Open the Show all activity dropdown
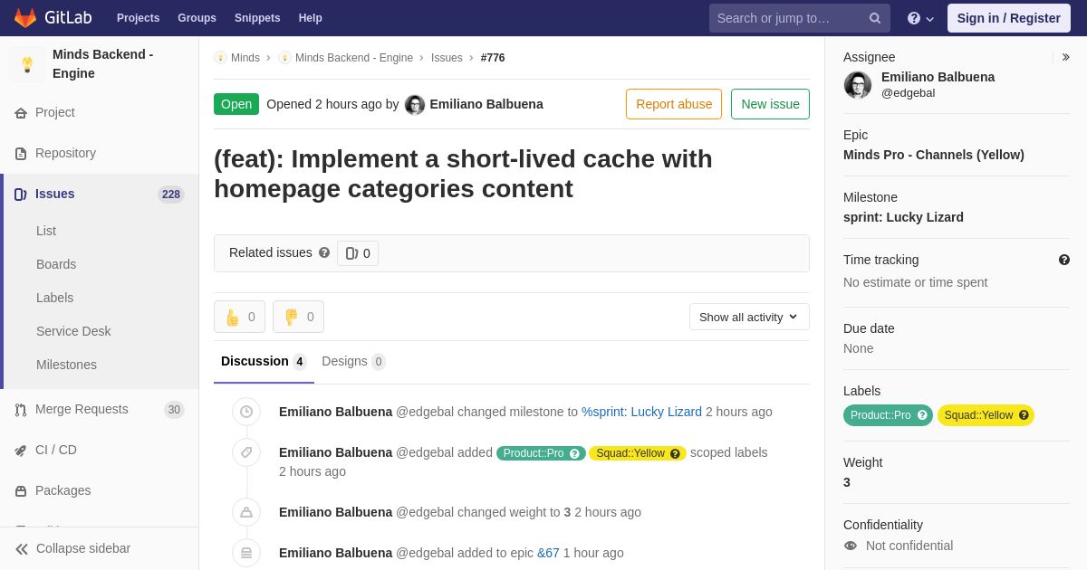This screenshot has height=570, width=1087. pos(749,317)
